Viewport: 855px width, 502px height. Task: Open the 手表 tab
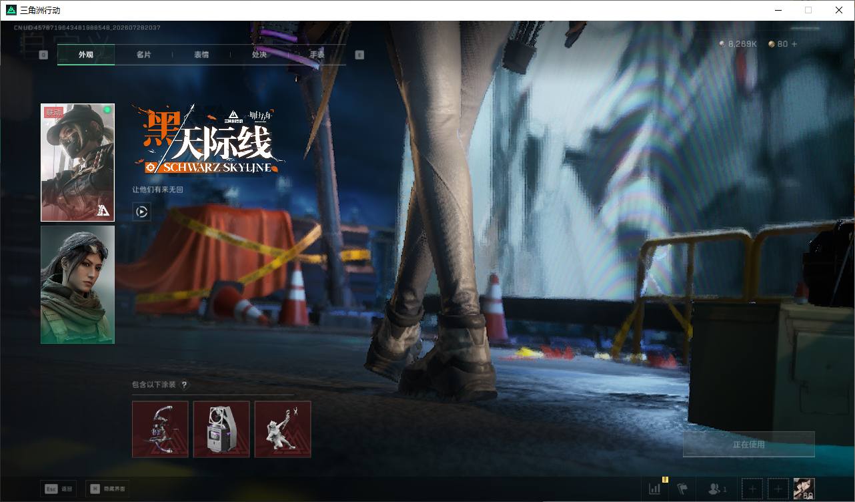317,55
